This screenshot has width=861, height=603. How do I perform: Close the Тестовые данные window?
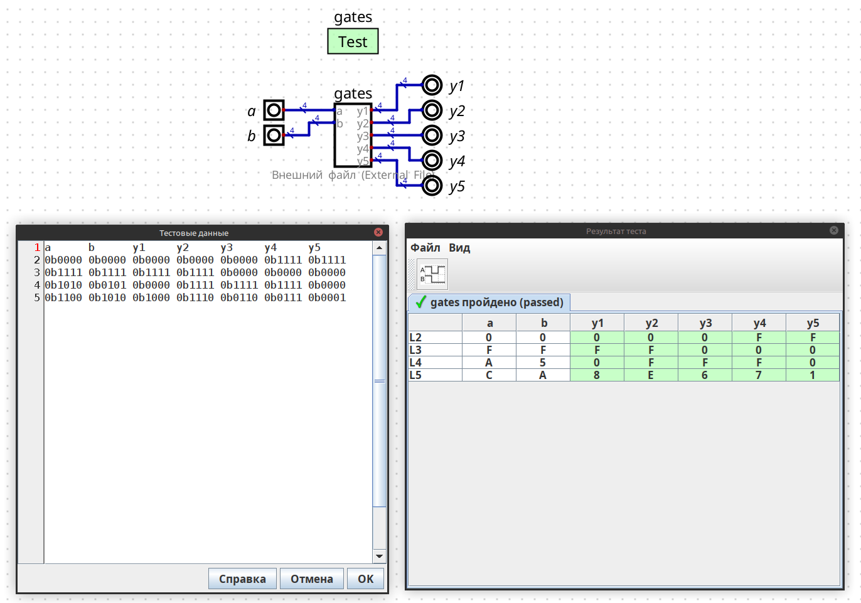point(378,232)
